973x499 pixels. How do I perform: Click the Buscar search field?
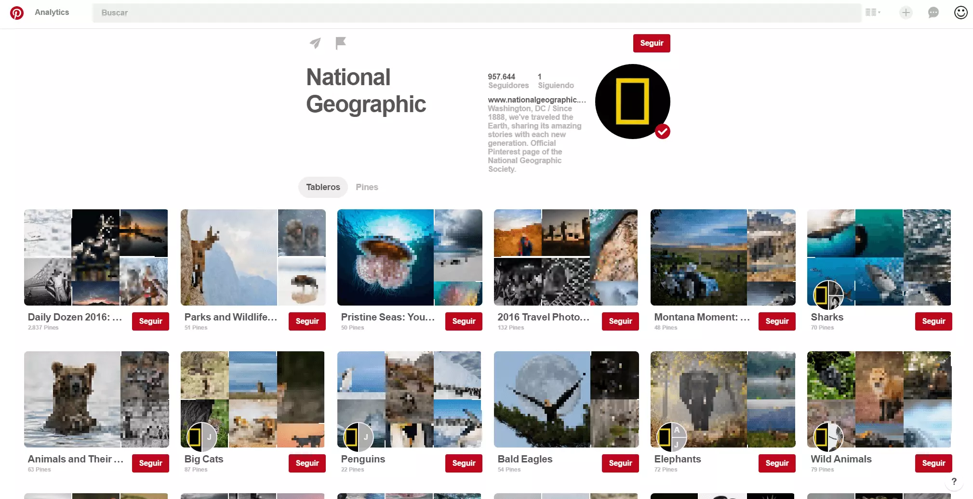click(x=477, y=13)
